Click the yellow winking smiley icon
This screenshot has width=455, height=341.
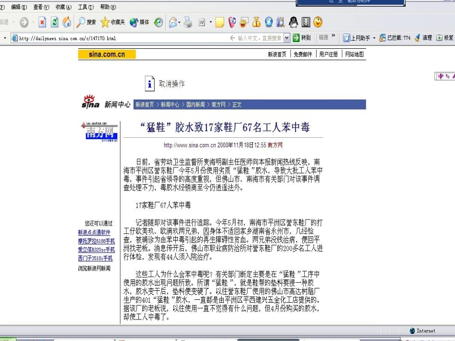coord(318,22)
